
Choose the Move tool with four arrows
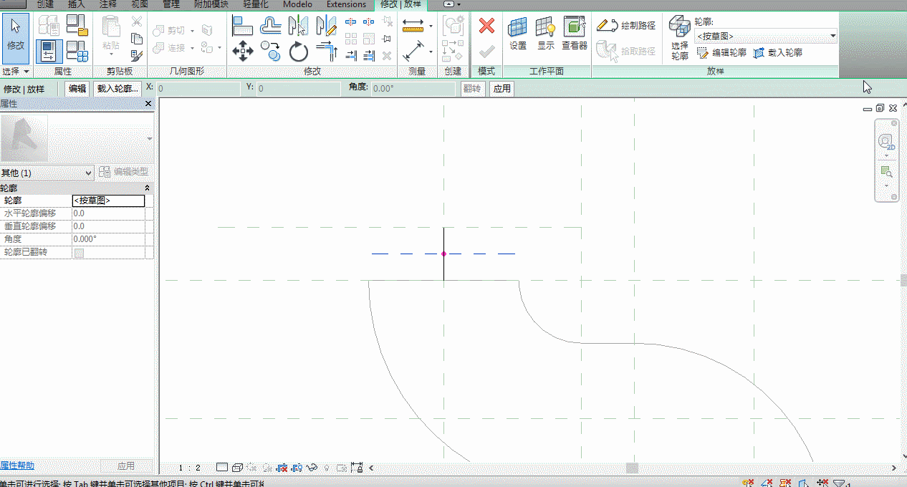point(243,52)
